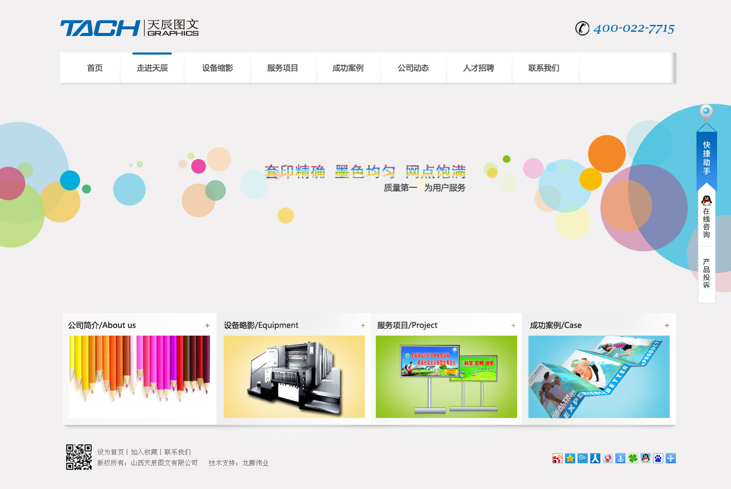Share to QQ penguin icon in footer
Image resolution: width=731 pixels, height=489 pixels.
[x=645, y=458]
